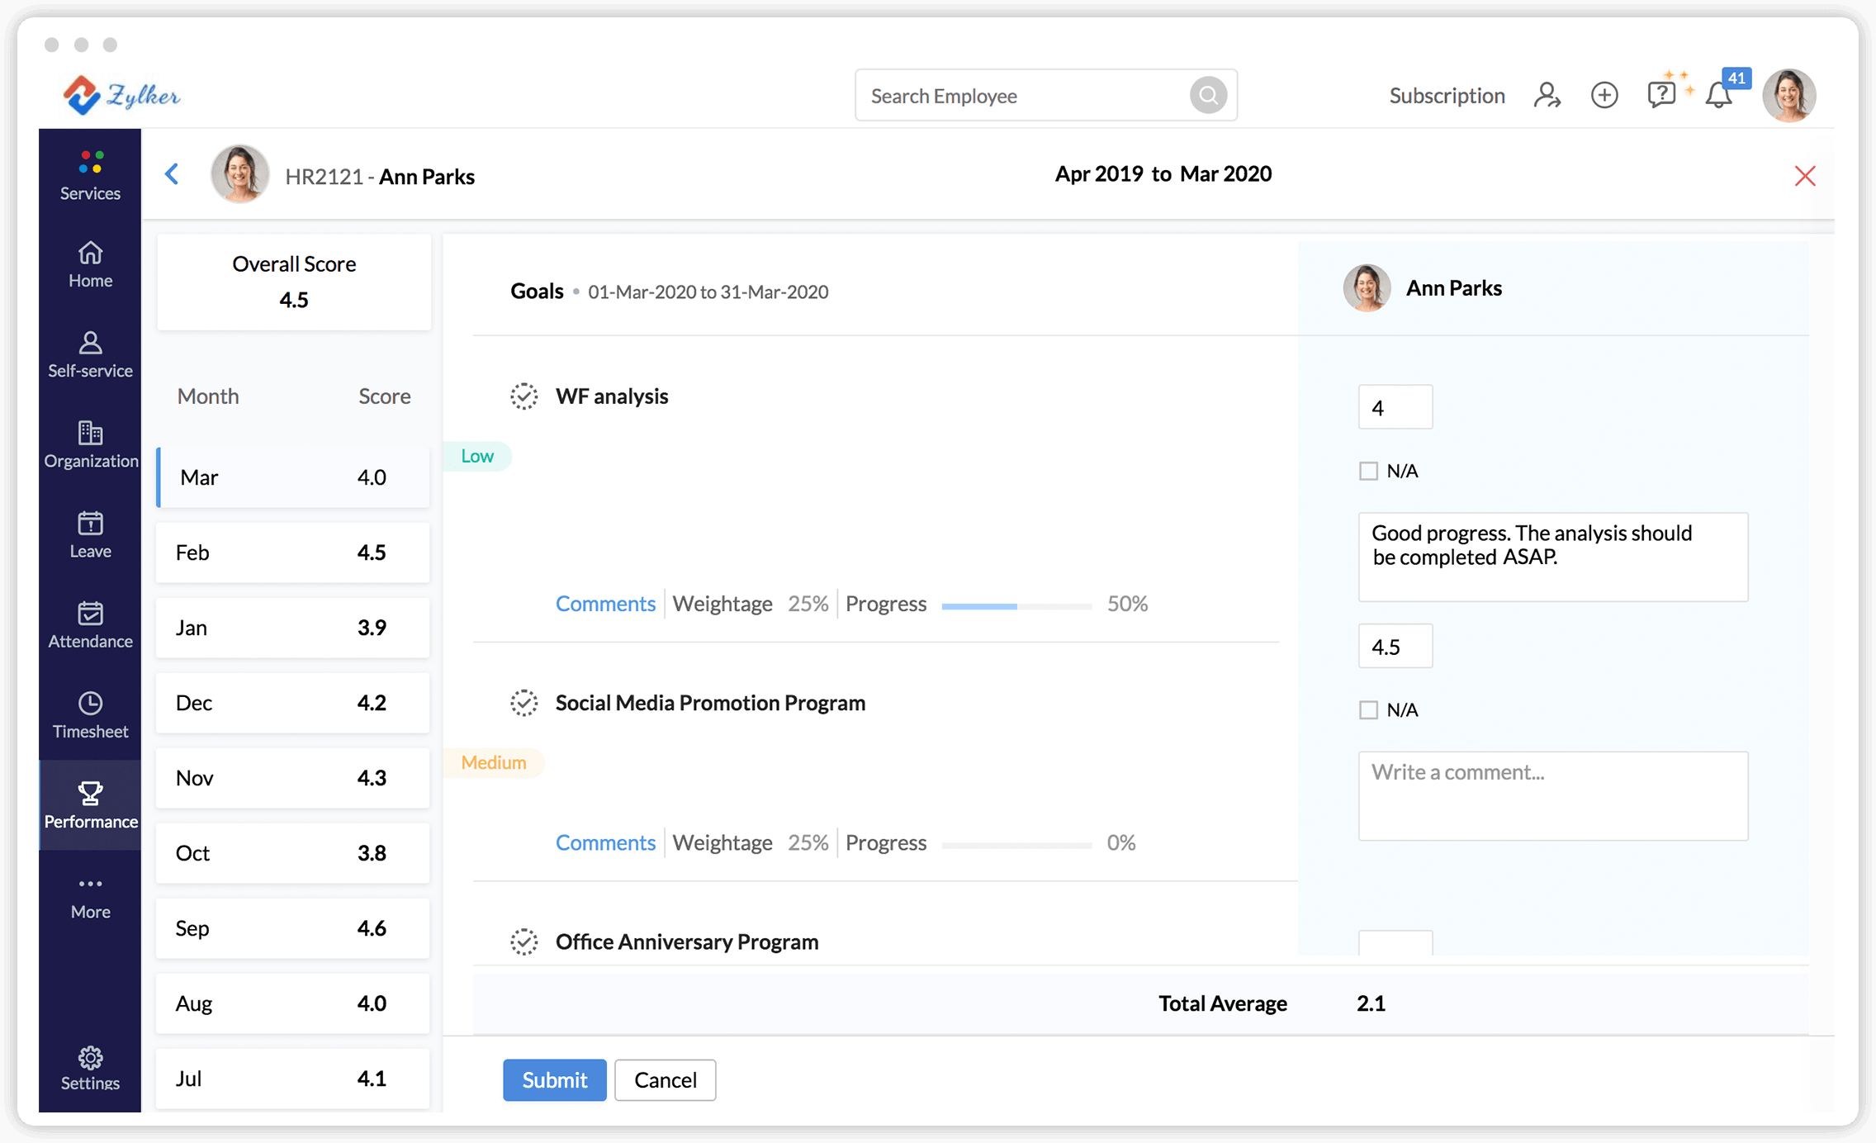Viewport: 1876px width, 1143px height.
Task: Select the Mar 4.0 month row
Action: pos(293,477)
